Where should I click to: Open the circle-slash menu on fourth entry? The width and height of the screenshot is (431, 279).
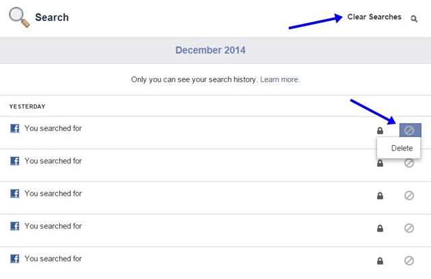tap(409, 229)
